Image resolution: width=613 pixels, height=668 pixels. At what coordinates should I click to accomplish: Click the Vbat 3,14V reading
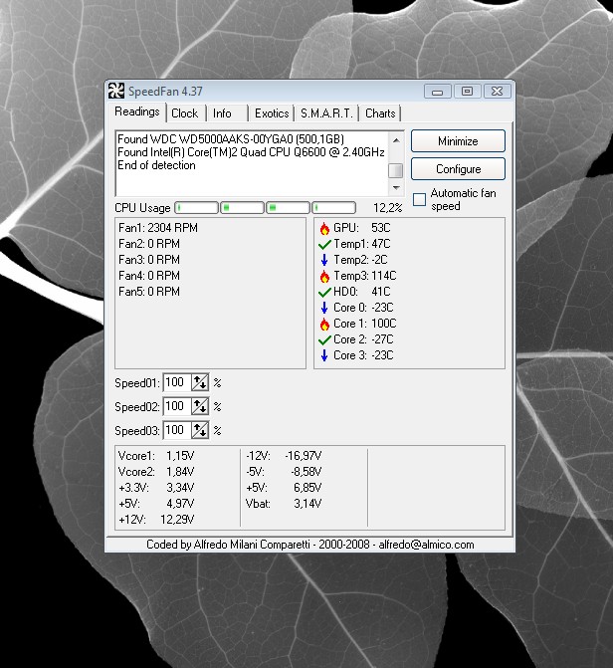[284, 504]
